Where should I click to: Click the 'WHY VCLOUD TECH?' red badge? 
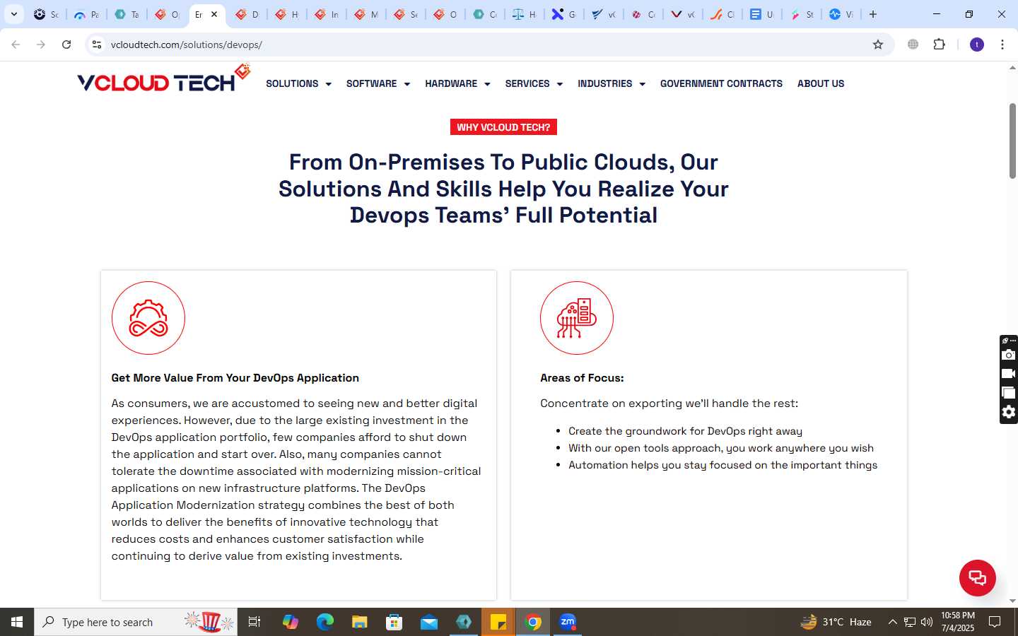(503, 127)
